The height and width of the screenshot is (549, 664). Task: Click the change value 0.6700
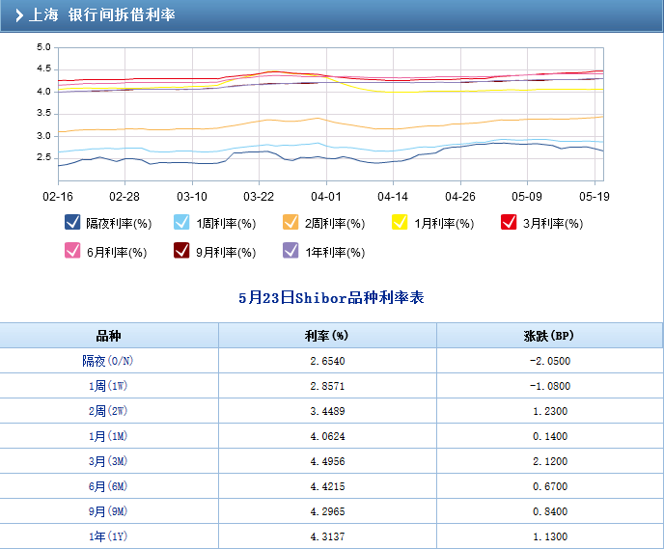pos(550,486)
